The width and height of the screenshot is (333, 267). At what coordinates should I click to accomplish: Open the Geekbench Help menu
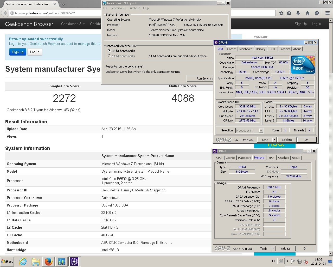click(x=146, y=8)
